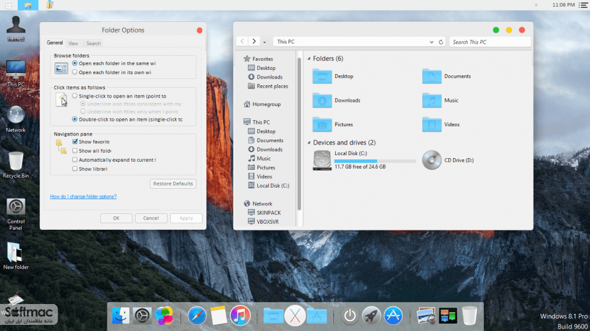Open the Finder icon in the dock
The height and width of the screenshot is (331, 590).
tap(120, 316)
